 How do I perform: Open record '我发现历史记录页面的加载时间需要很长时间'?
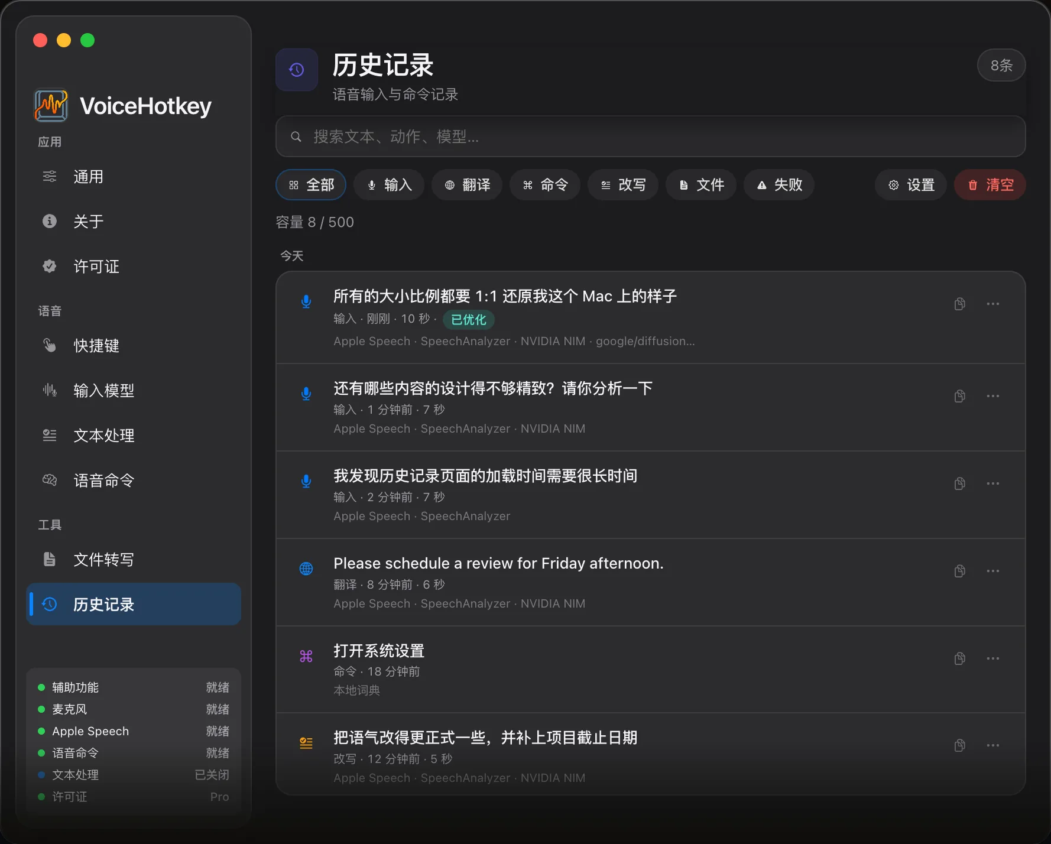click(650, 495)
